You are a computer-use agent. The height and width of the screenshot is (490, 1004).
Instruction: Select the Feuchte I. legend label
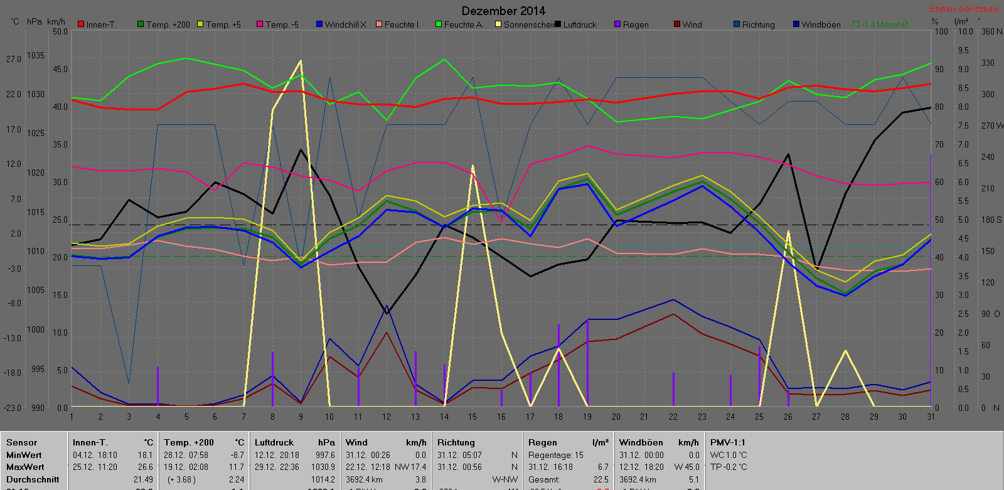click(402, 25)
